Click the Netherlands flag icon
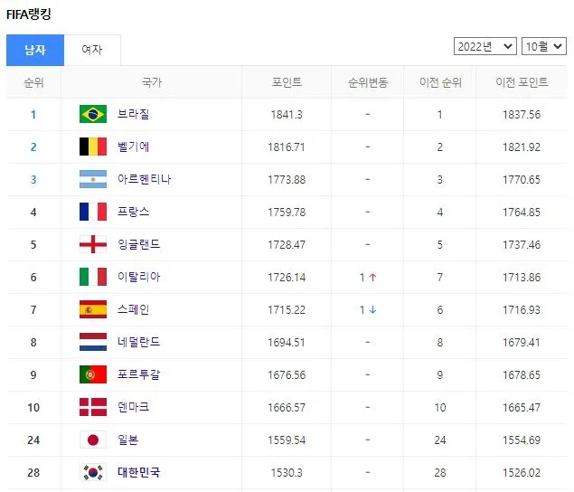The width and height of the screenshot is (574, 492). pyautogui.click(x=93, y=342)
